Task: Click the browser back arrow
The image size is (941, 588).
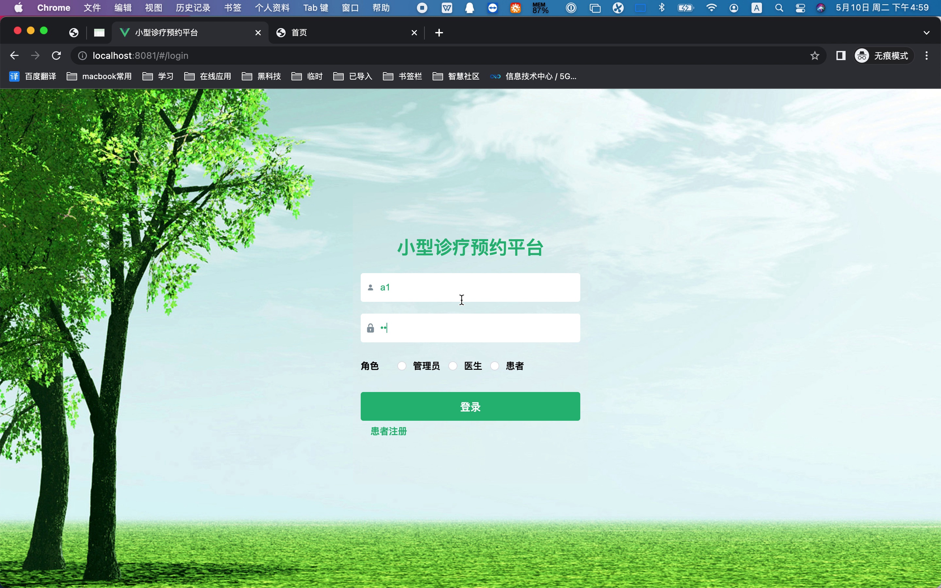Action: 14,56
